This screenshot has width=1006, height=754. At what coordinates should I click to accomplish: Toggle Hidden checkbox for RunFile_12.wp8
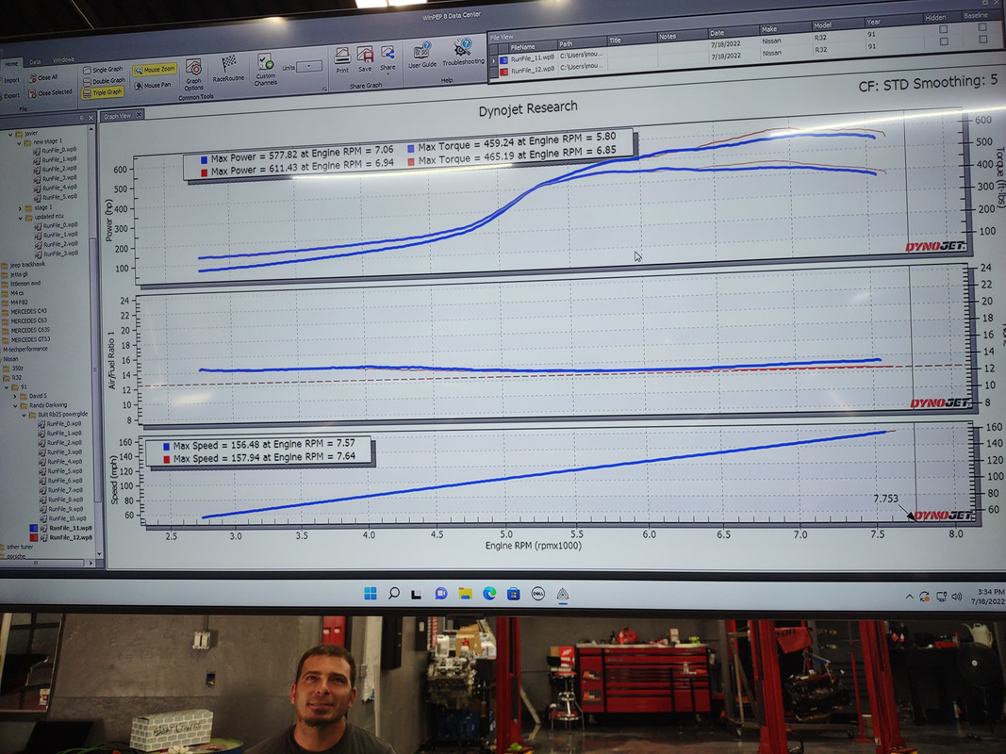(943, 41)
